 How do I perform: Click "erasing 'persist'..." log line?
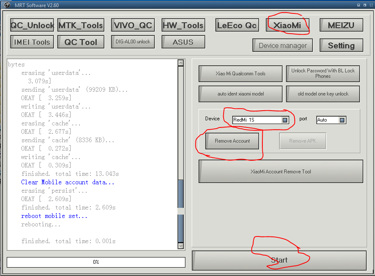(54, 191)
